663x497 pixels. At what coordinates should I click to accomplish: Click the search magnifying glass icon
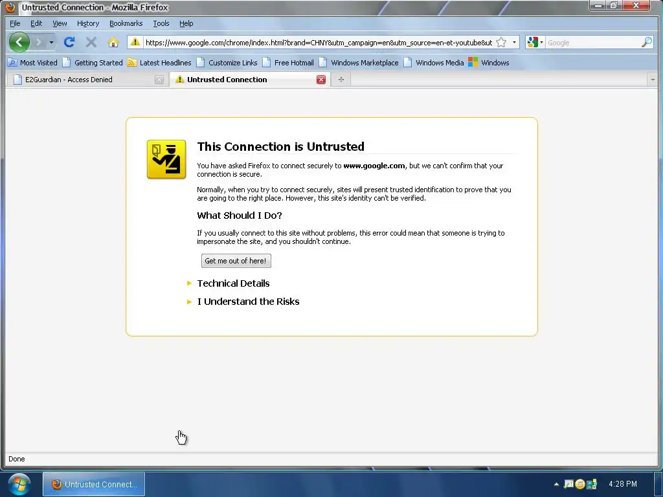(x=647, y=42)
